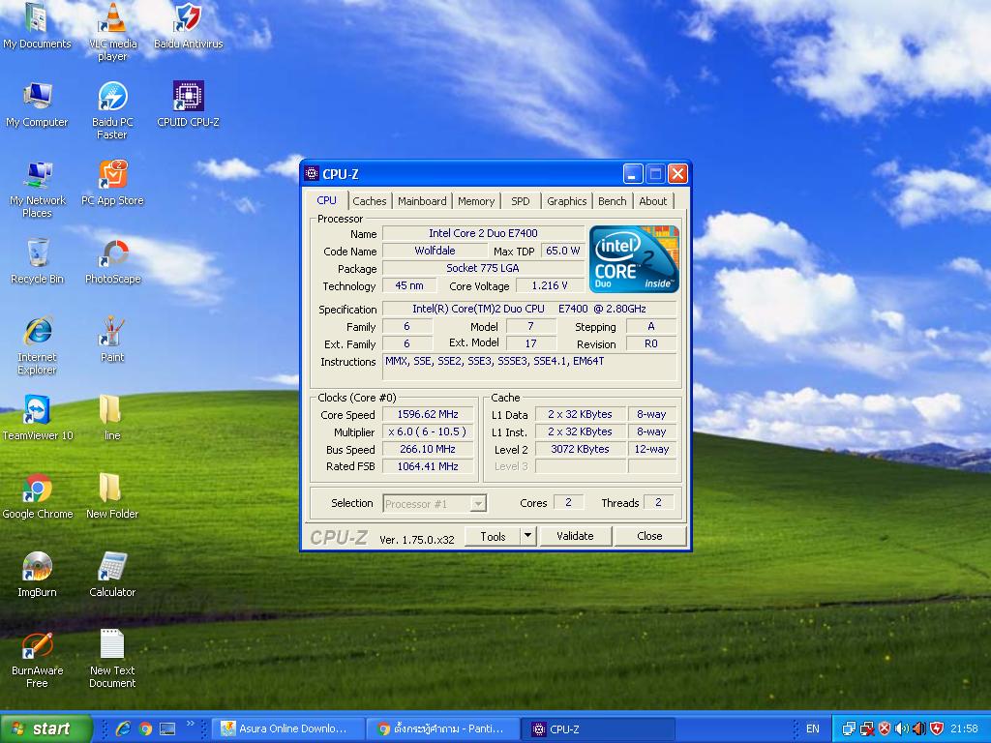Click CPU-Z title bar icon
This screenshot has height=743, width=991.
[312, 174]
